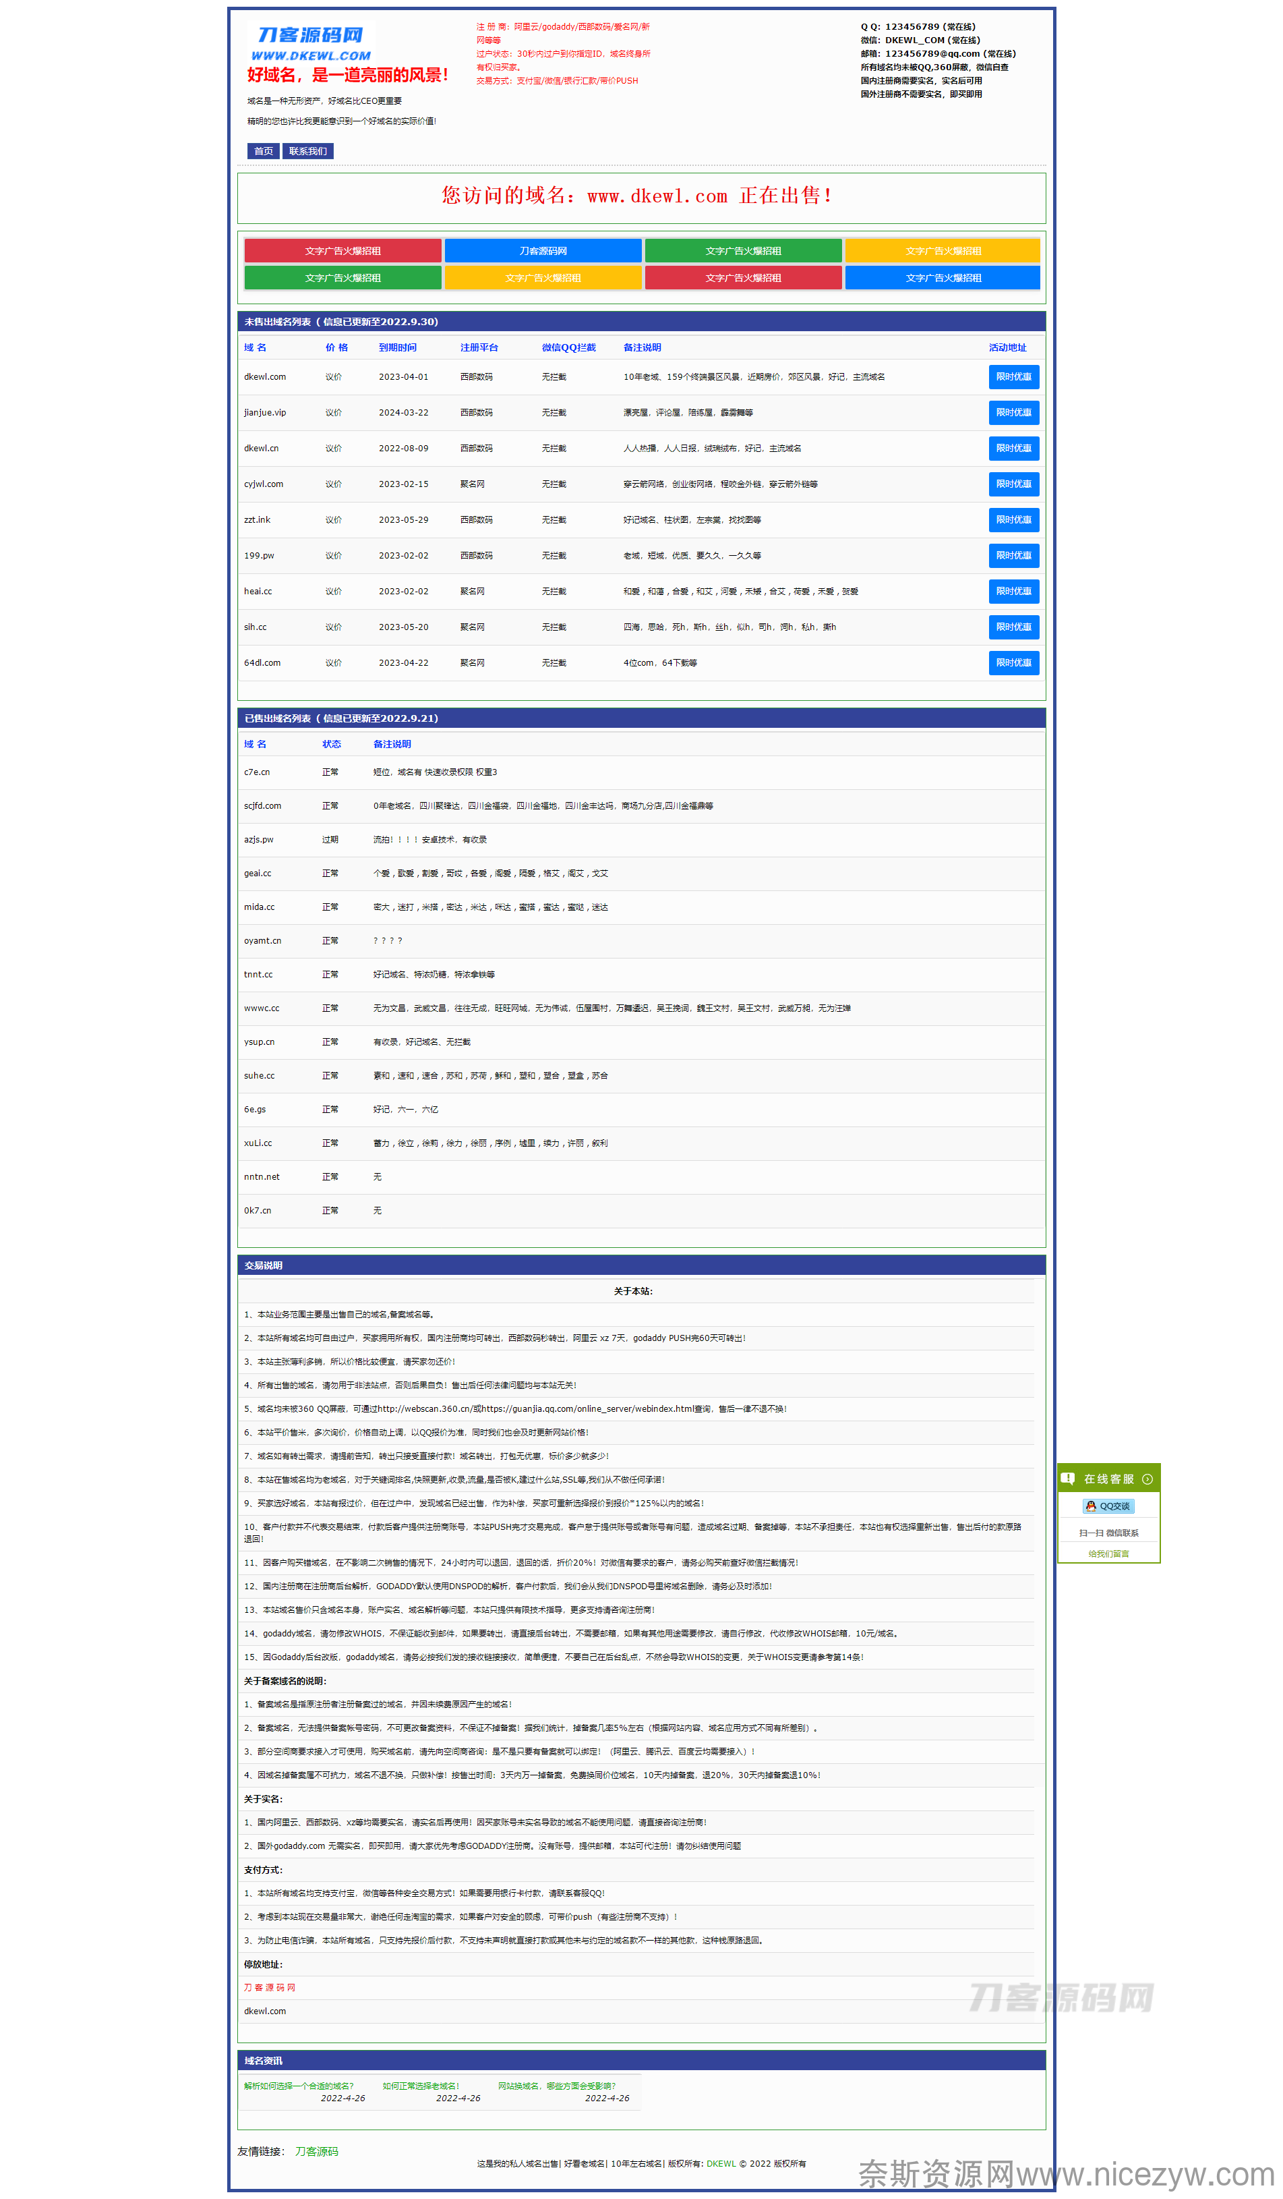The width and height of the screenshot is (1283, 2199).
Task: Collapse the 在线客服 panel with arrow icon
Action: coord(1147,1479)
